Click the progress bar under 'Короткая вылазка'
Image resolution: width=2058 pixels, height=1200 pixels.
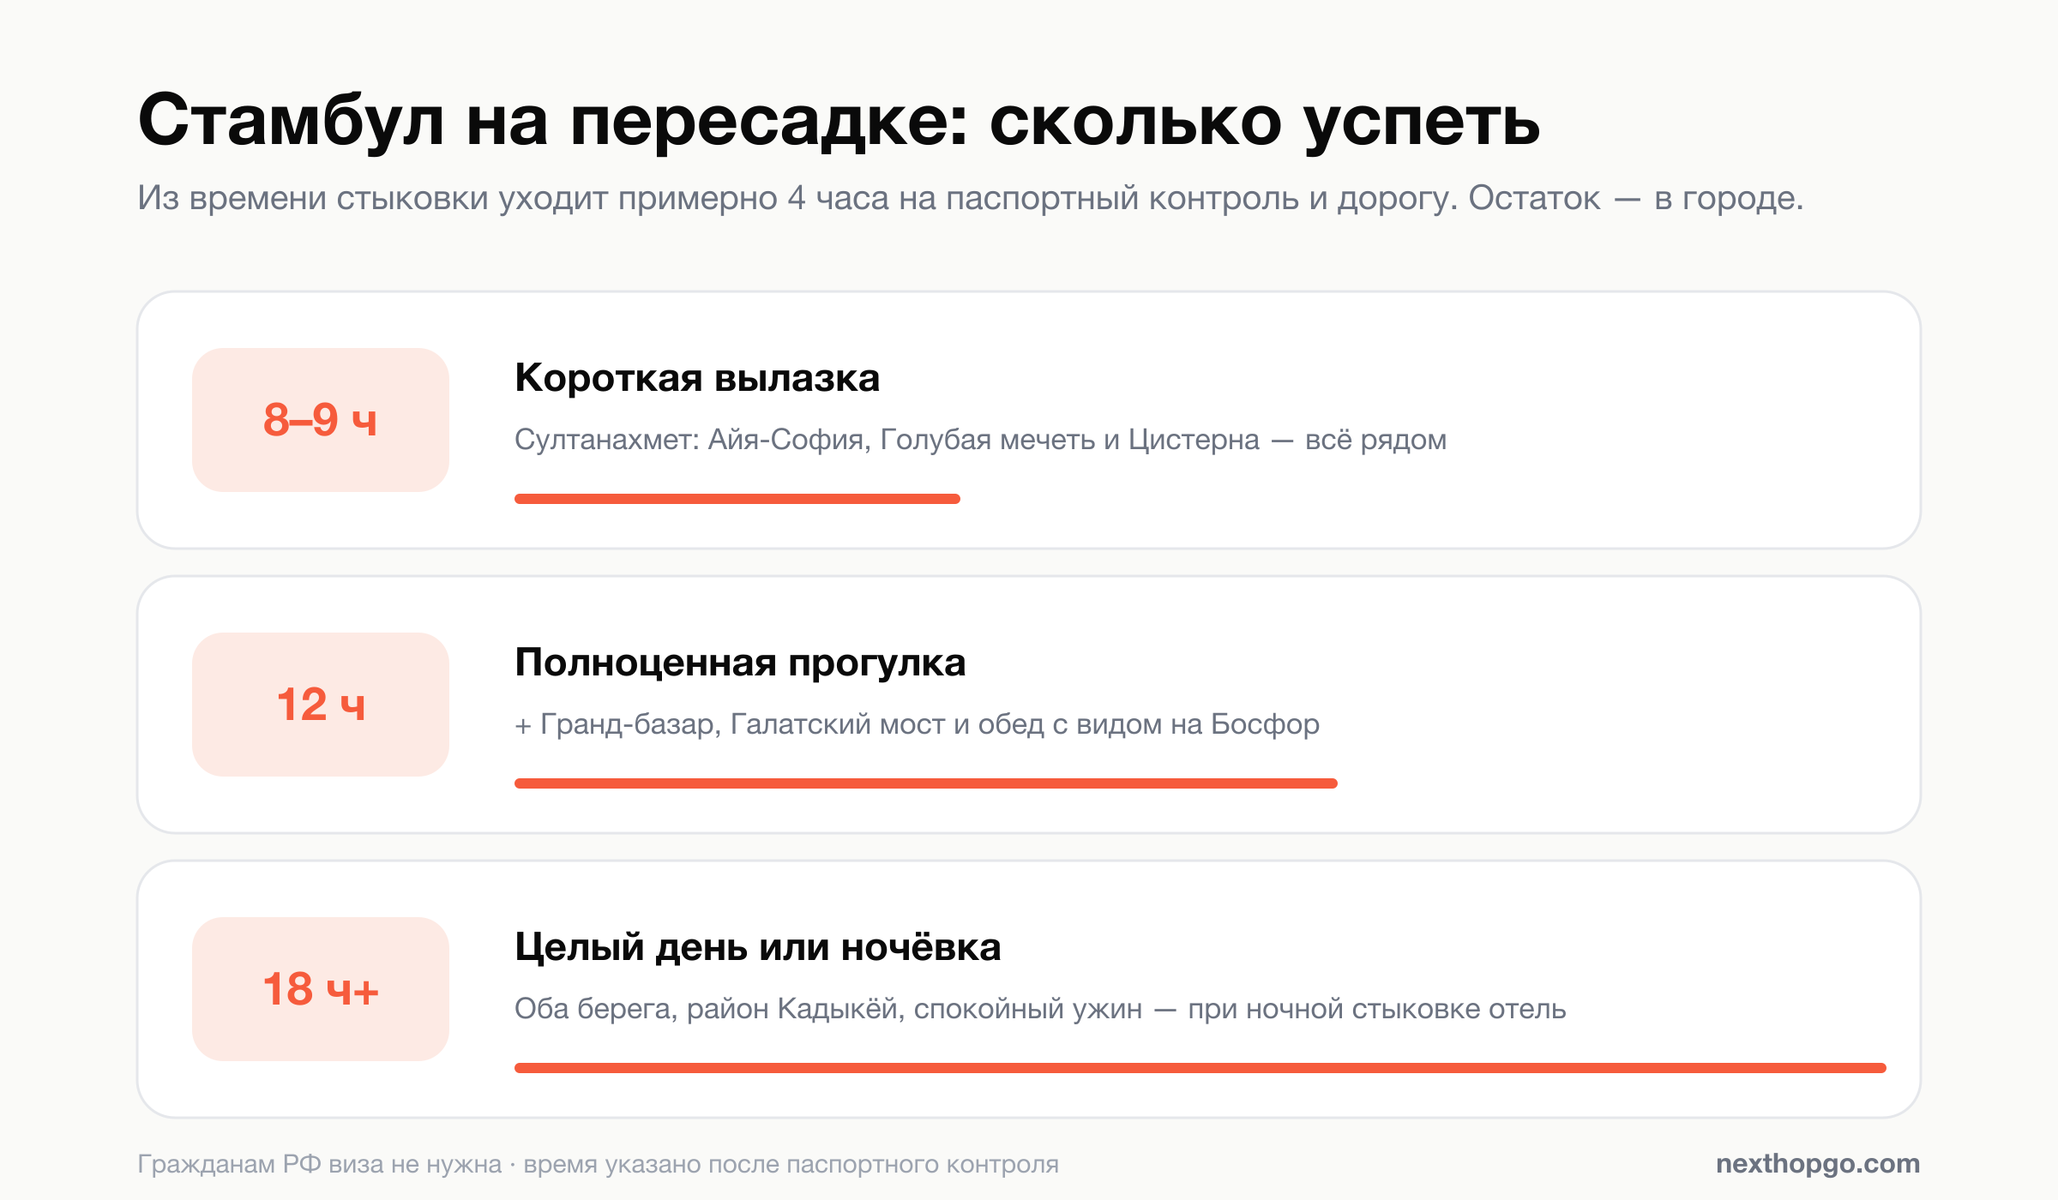point(737,499)
